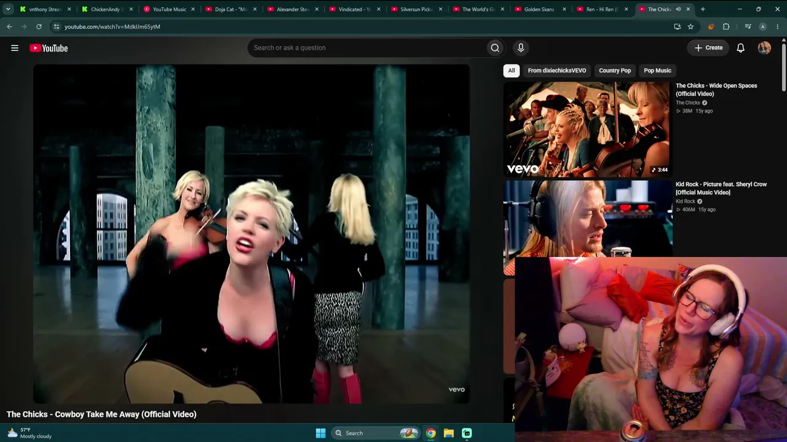787x442 pixels.
Task: Open the Chrome media controls button
Action: pos(748,26)
